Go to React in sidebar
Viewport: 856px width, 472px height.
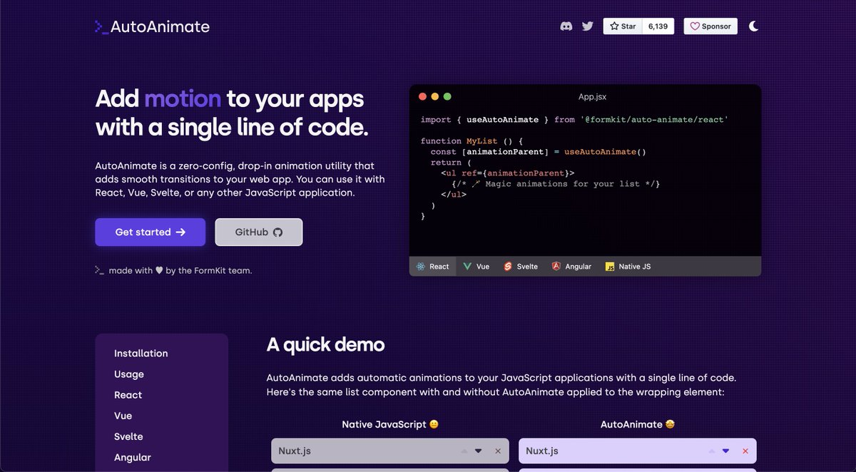point(128,394)
